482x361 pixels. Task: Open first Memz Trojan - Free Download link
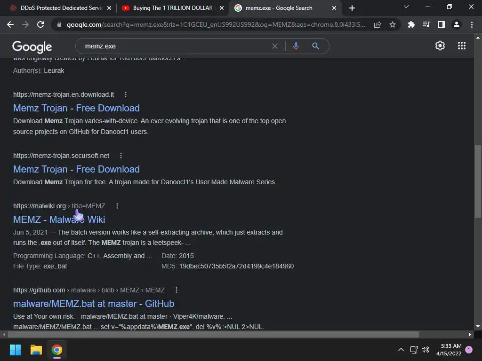pos(76,108)
